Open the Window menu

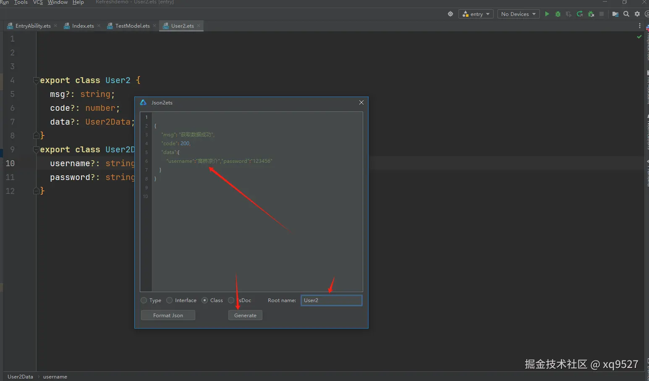pyautogui.click(x=58, y=3)
